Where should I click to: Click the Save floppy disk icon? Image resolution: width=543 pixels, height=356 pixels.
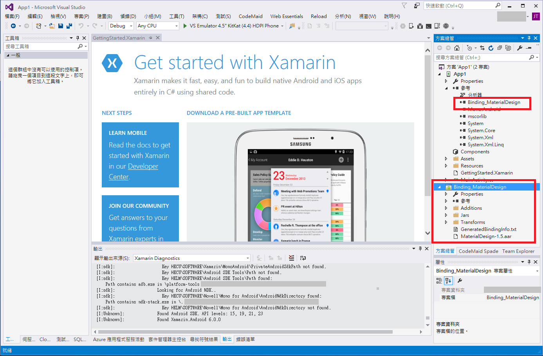pyautogui.click(x=61, y=26)
